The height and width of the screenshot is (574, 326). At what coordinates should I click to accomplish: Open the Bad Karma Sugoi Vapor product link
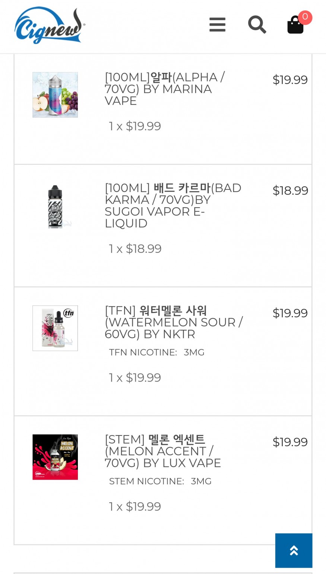click(x=173, y=205)
